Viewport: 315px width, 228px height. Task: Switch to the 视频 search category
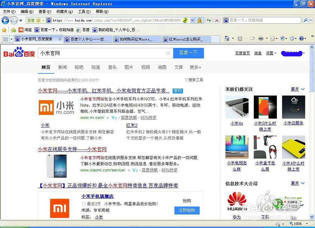point(146,67)
